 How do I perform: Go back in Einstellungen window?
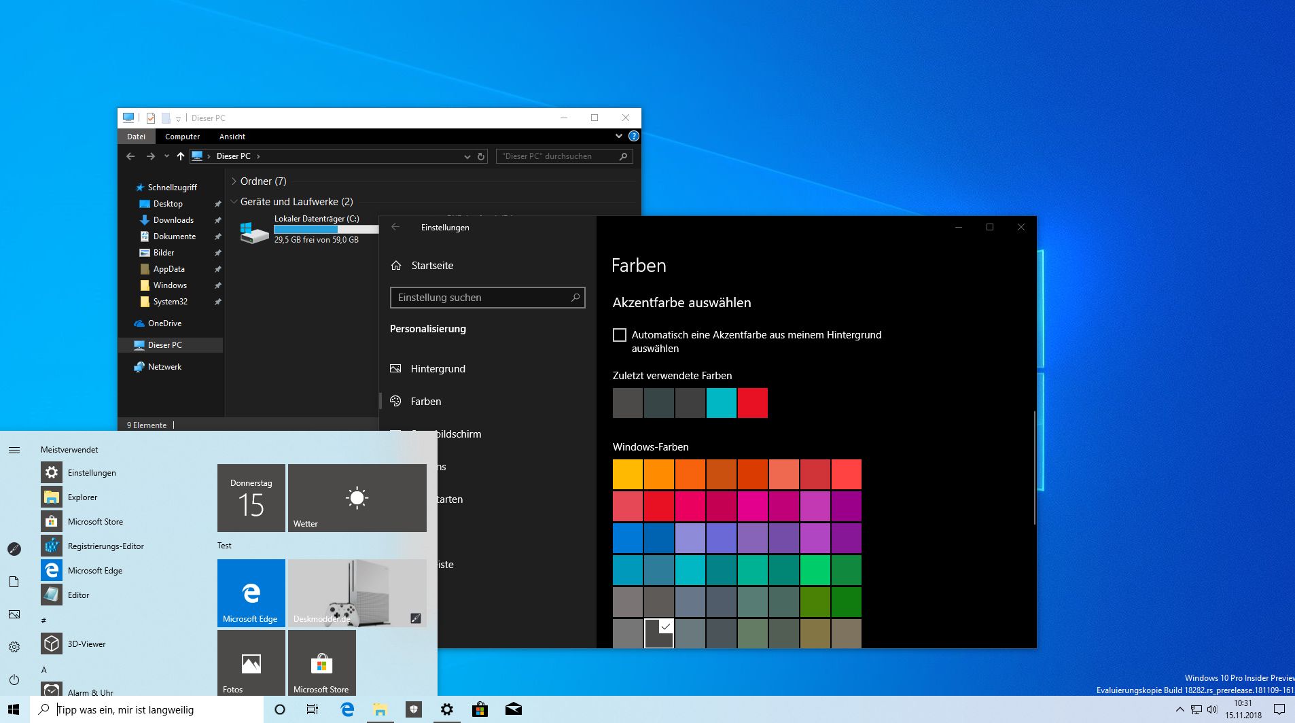tap(395, 227)
